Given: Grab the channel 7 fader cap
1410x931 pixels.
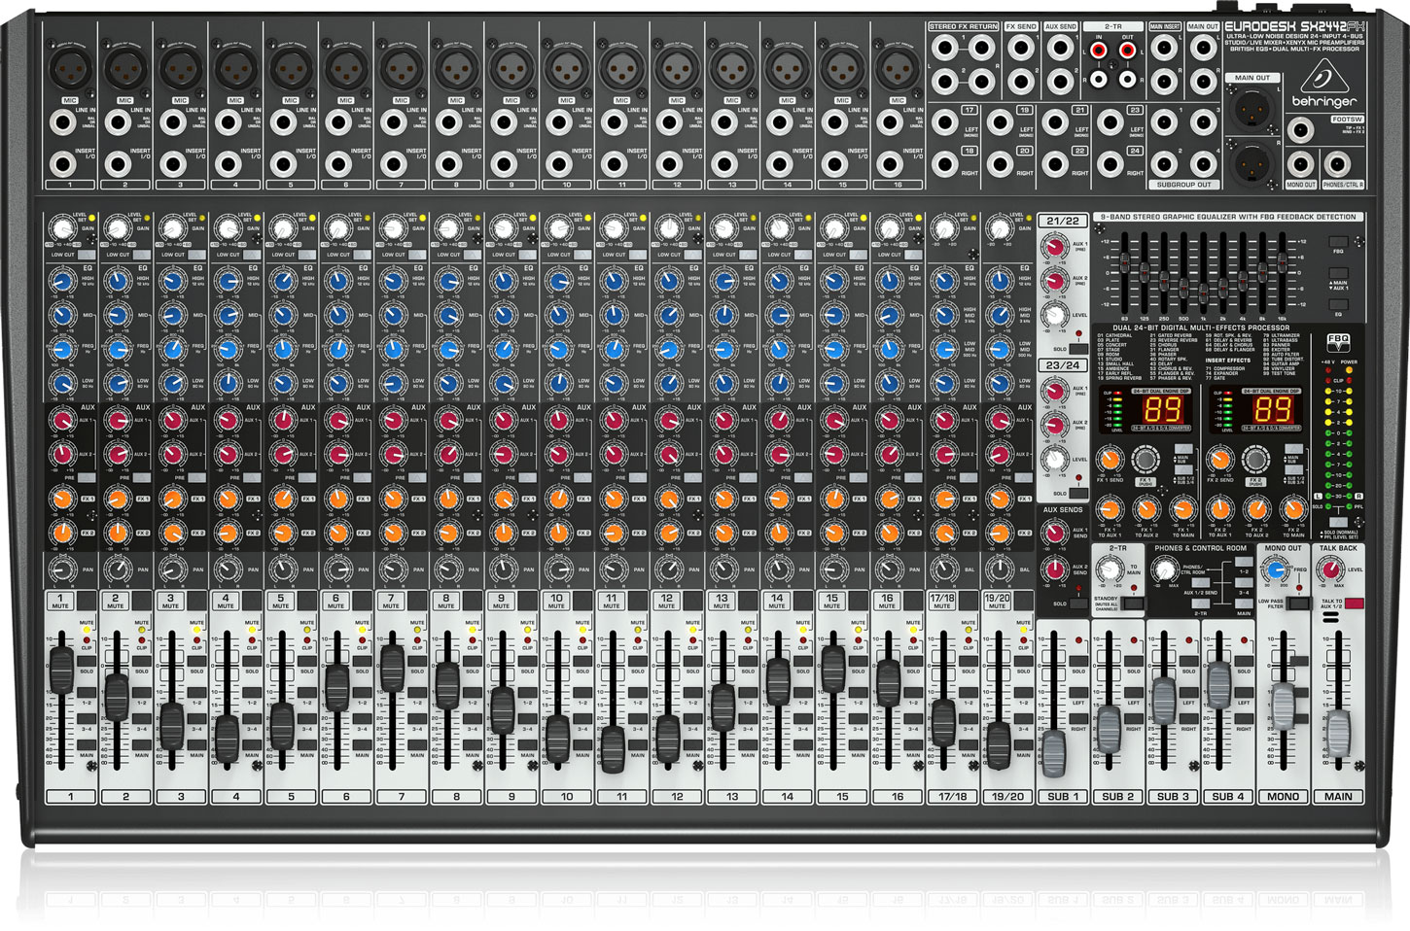Looking at the screenshot, I should pyautogui.click(x=392, y=667).
